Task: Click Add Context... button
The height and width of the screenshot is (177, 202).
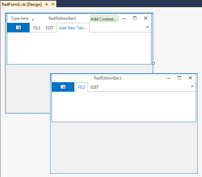Action: point(104,19)
